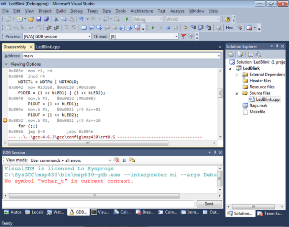Expand the Viewing Options section
289x227 pixels.
point(6,64)
